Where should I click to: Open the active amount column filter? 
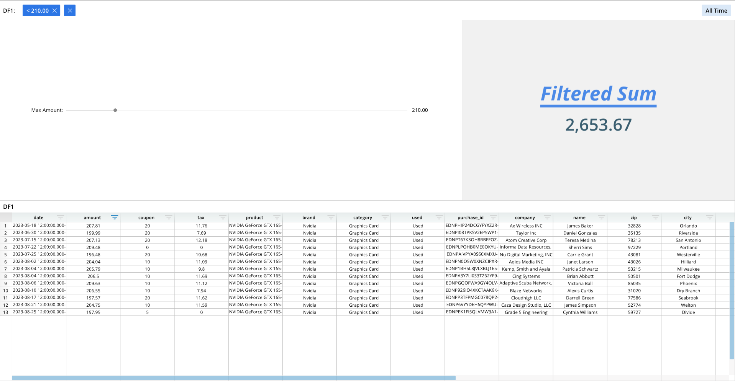click(x=114, y=217)
